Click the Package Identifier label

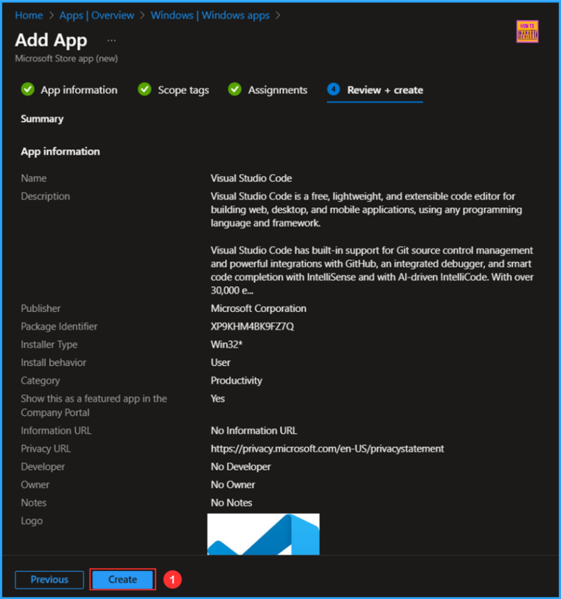tap(59, 326)
